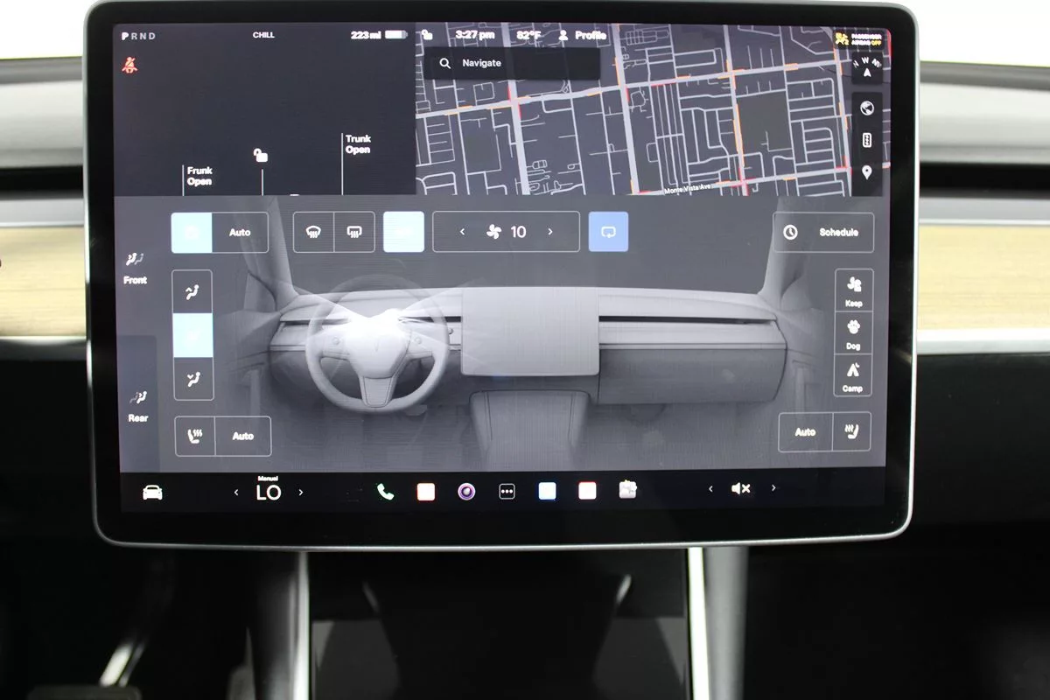Turn on the rear window defrost
Viewport: 1050px width, 700px height.
(x=354, y=233)
